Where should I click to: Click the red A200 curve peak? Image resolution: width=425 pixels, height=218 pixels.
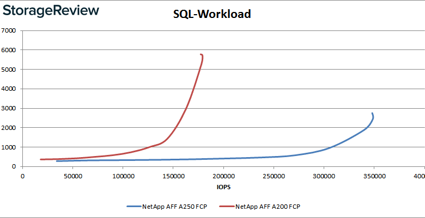[201, 54]
